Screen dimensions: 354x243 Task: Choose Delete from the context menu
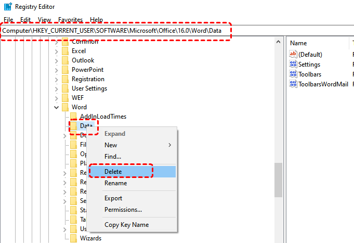tap(113, 172)
